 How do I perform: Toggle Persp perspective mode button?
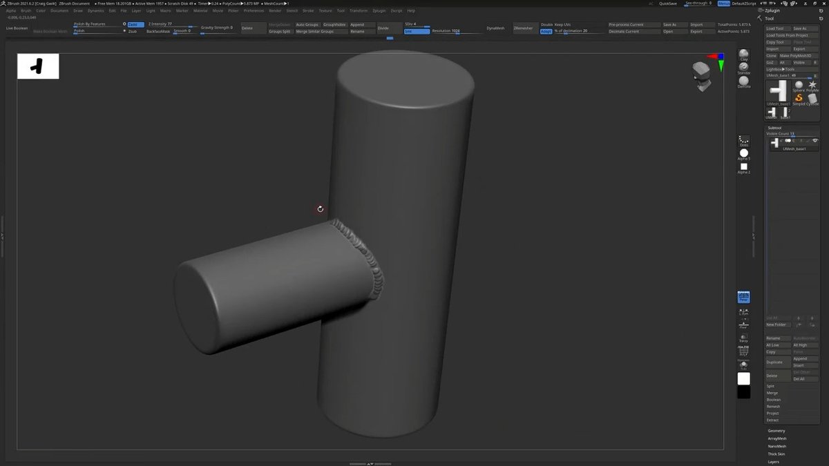(743, 297)
